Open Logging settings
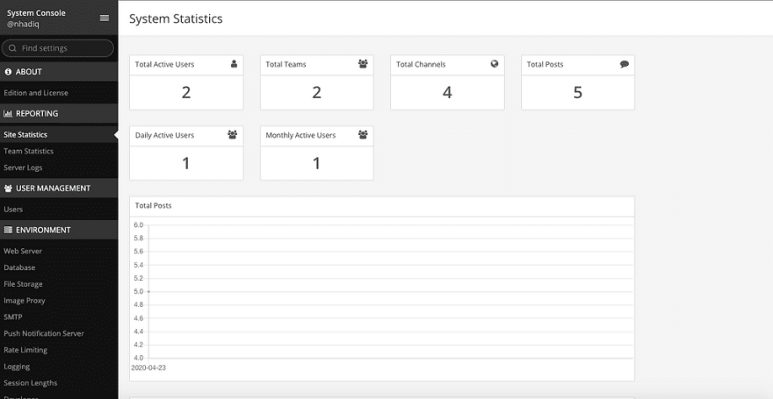This screenshot has width=773, height=399. pos(17,367)
